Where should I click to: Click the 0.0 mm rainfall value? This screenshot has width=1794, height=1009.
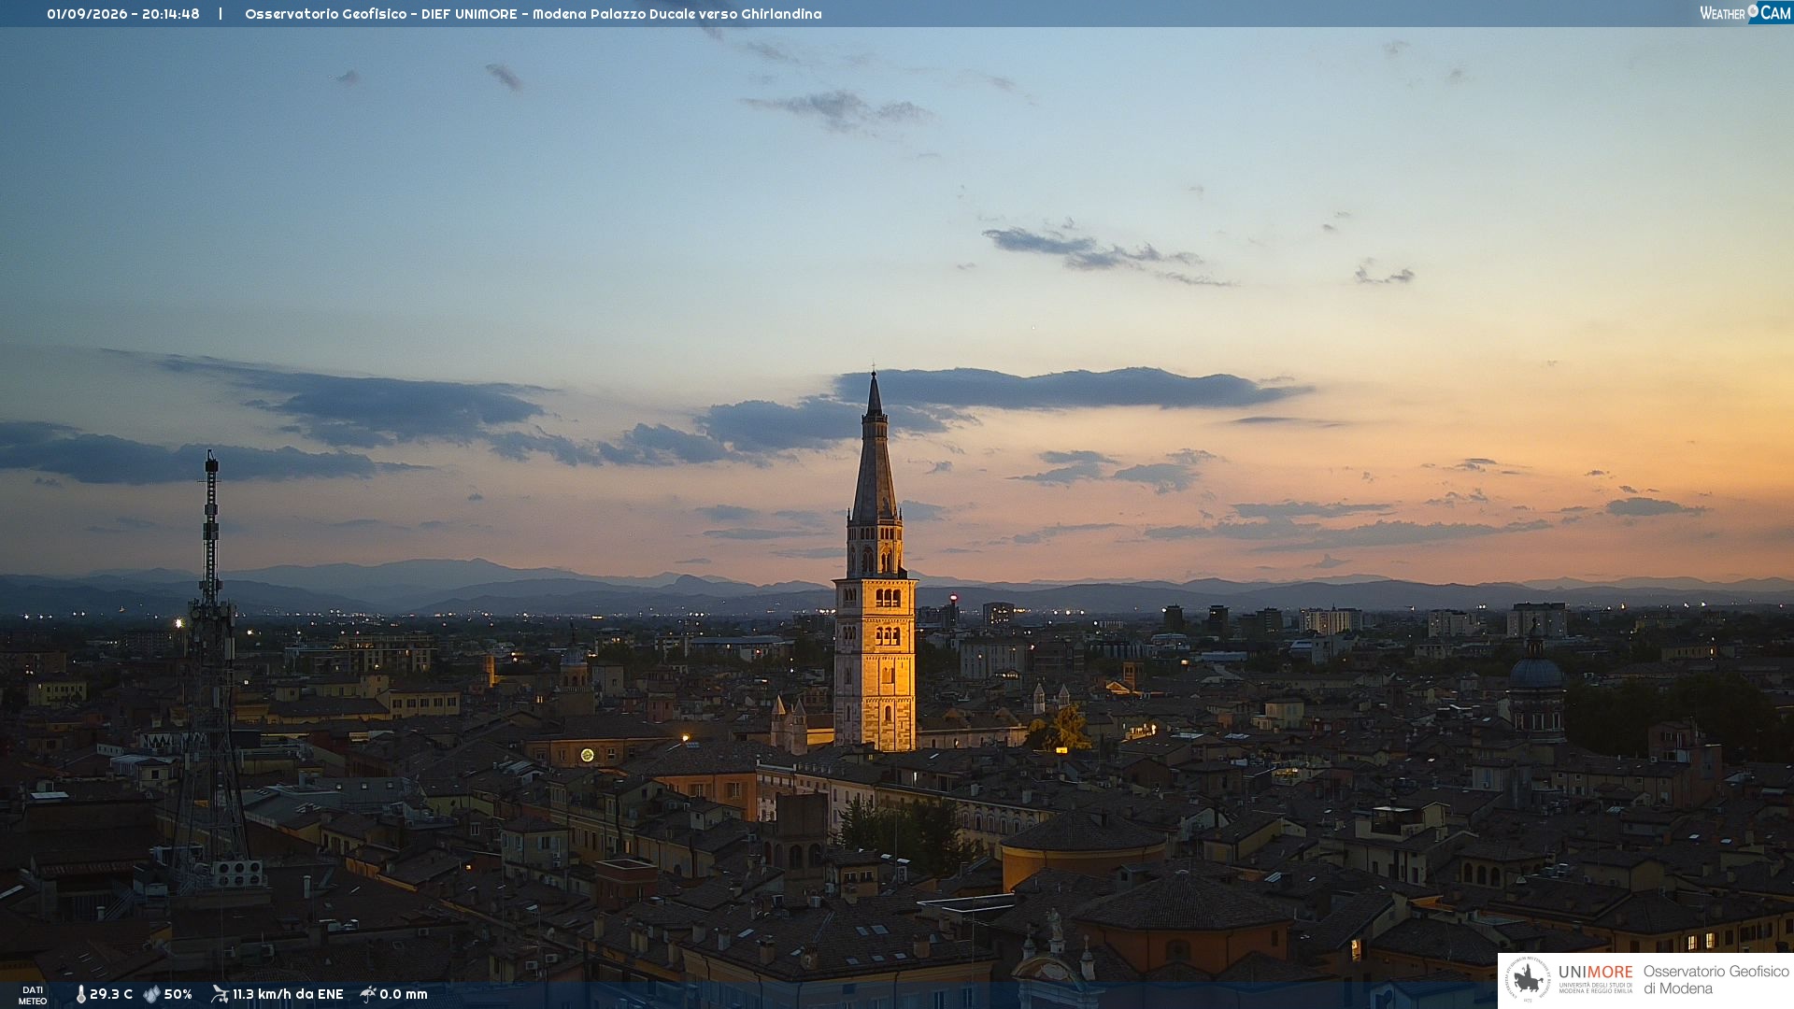tap(404, 994)
